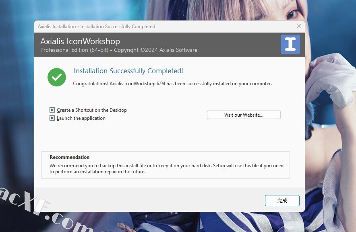Open Visit our Website button
Screen dimensions: 356x232
click(244, 115)
